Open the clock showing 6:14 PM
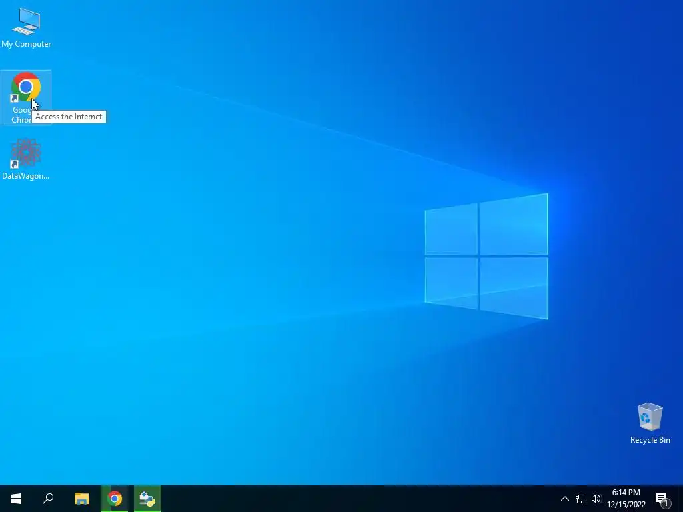This screenshot has width=683, height=512. pyautogui.click(x=626, y=499)
